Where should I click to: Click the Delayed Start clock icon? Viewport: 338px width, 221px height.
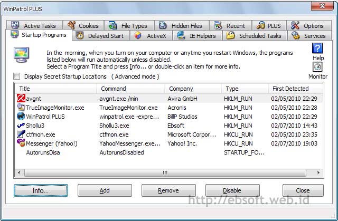[x=80, y=35]
